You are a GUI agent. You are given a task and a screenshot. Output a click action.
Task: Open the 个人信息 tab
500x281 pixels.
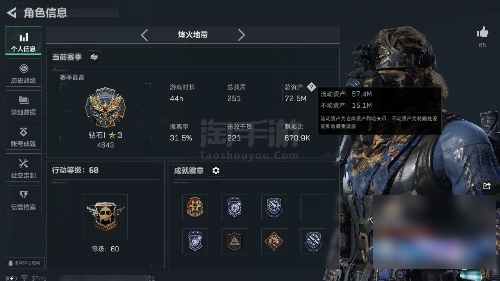coord(23,41)
